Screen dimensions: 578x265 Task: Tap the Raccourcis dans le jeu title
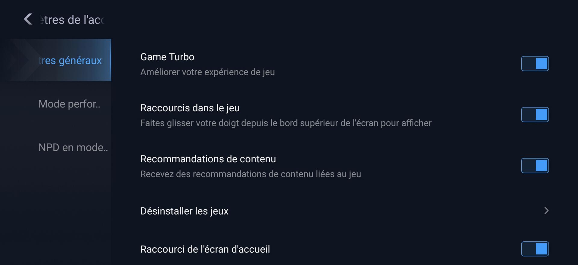pyautogui.click(x=190, y=108)
